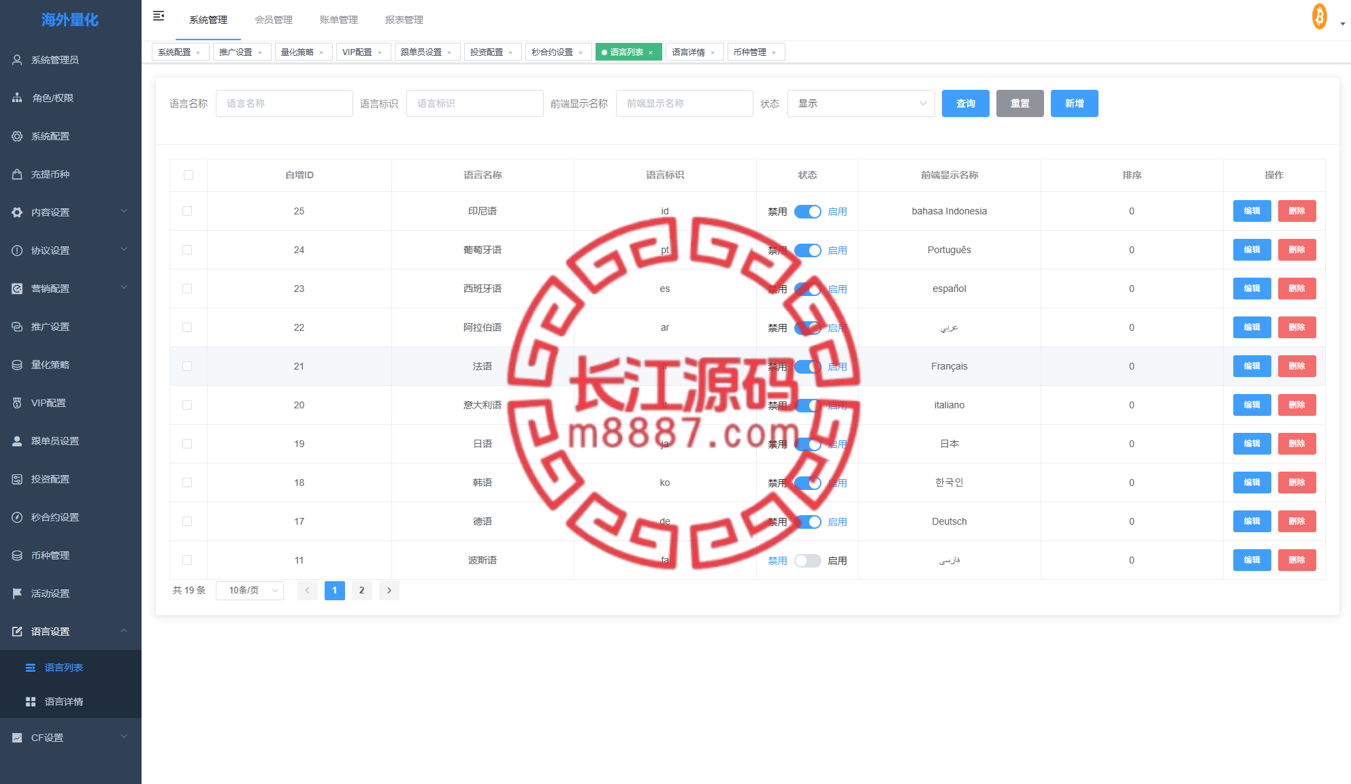Expand the CF设置 sidebar menu
The height and width of the screenshot is (784, 1351).
124,736
